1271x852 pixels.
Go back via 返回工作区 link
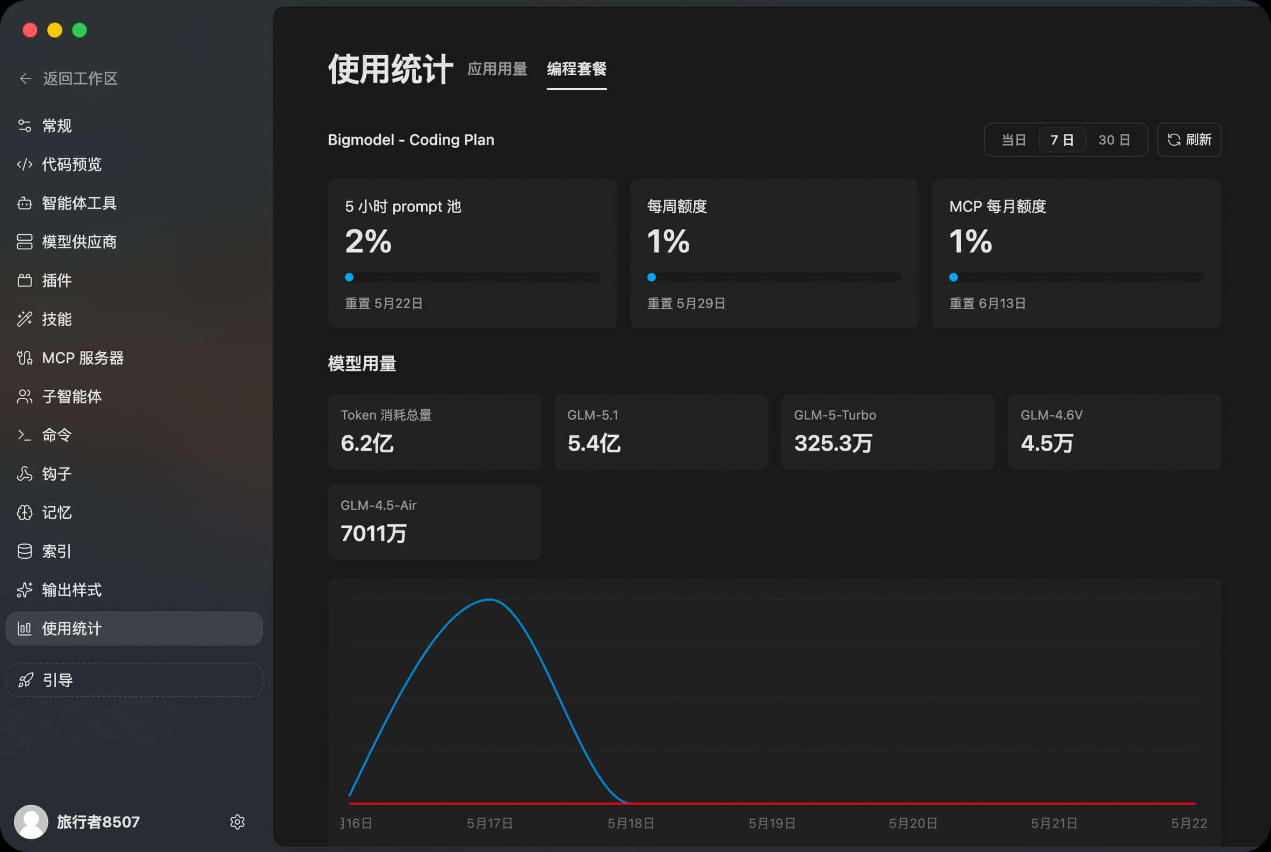tap(81, 79)
